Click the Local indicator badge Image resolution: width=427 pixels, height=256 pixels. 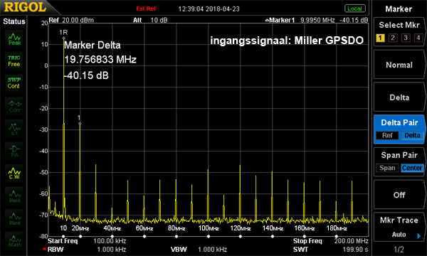click(x=354, y=9)
